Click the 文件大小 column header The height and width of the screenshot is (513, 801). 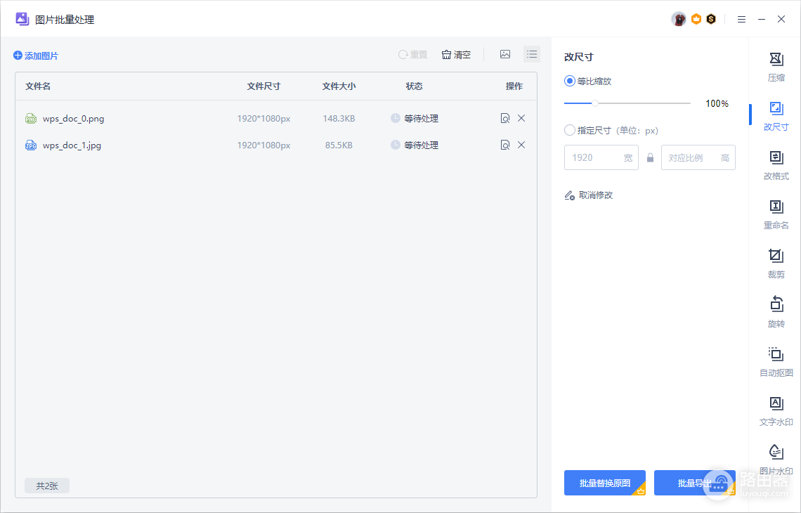[x=339, y=86]
